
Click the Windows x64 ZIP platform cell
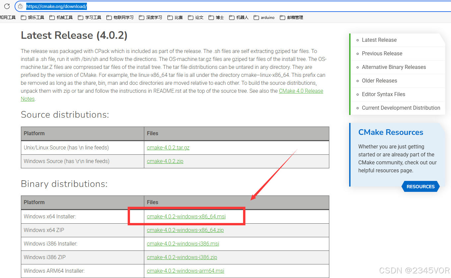point(83,230)
